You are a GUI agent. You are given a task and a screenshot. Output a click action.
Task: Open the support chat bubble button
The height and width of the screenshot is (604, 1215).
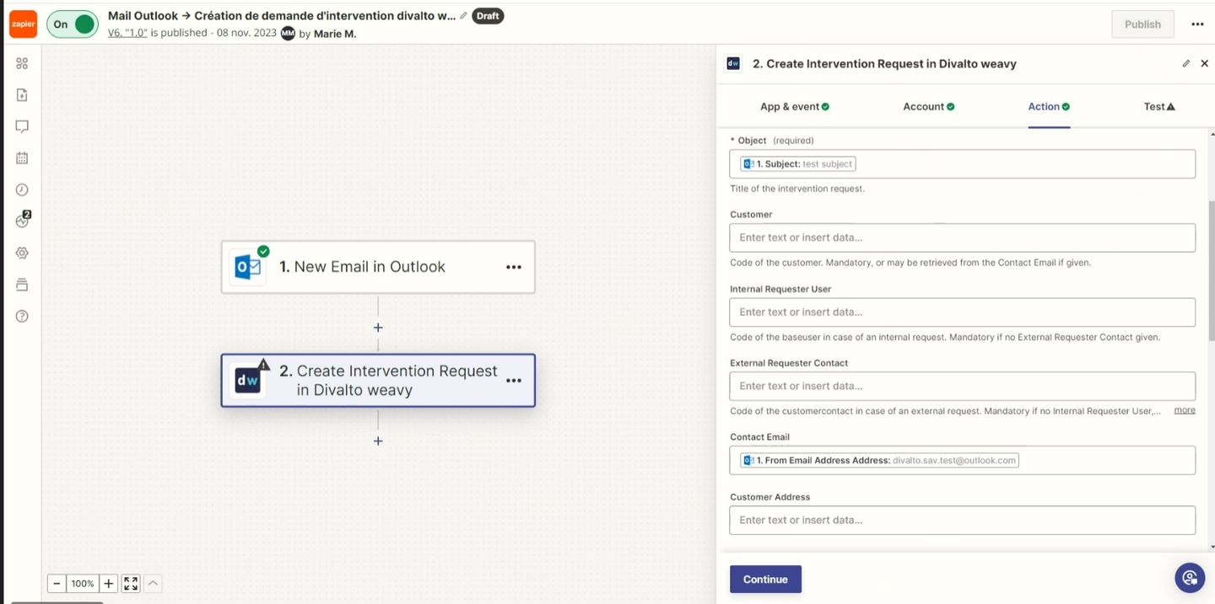click(x=1190, y=578)
